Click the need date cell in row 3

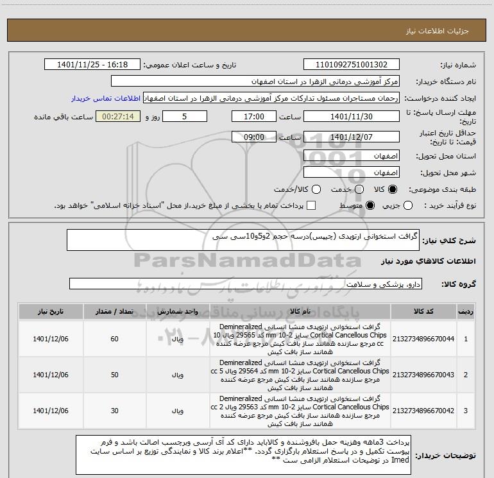(x=51, y=411)
